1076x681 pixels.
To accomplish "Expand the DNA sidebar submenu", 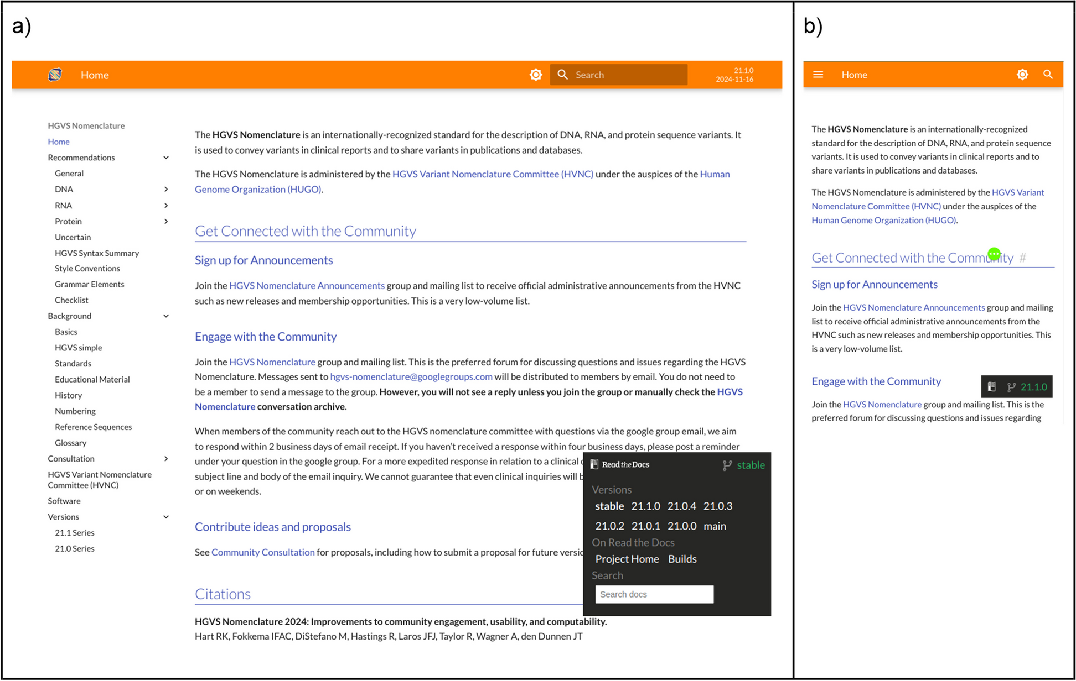I will 165,190.
